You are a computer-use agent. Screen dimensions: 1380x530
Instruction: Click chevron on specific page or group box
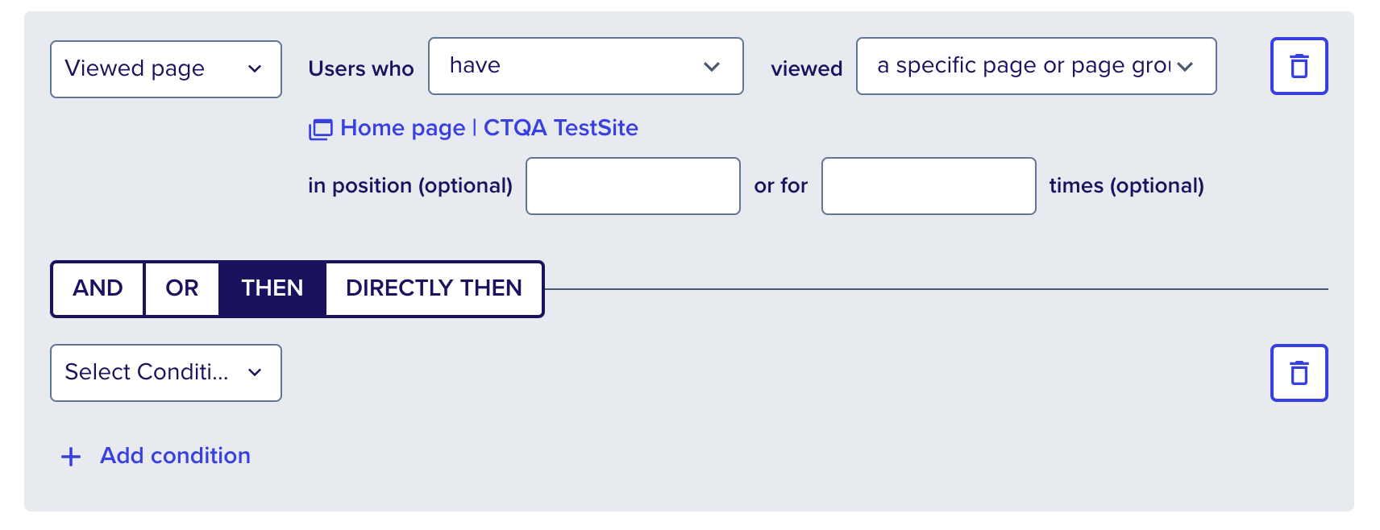pos(1184,67)
